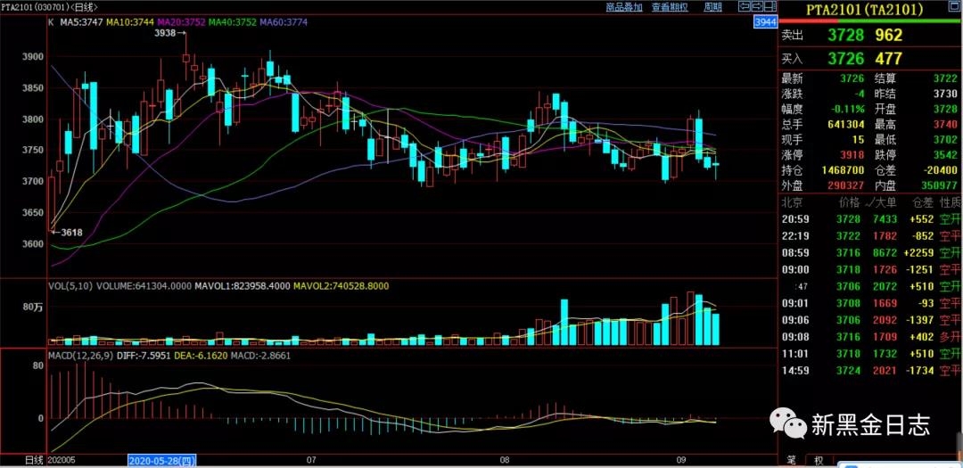This screenshot has height=468, width=963.
Task: Toggle the side panel layout icon
Action: tap(769, 7)
